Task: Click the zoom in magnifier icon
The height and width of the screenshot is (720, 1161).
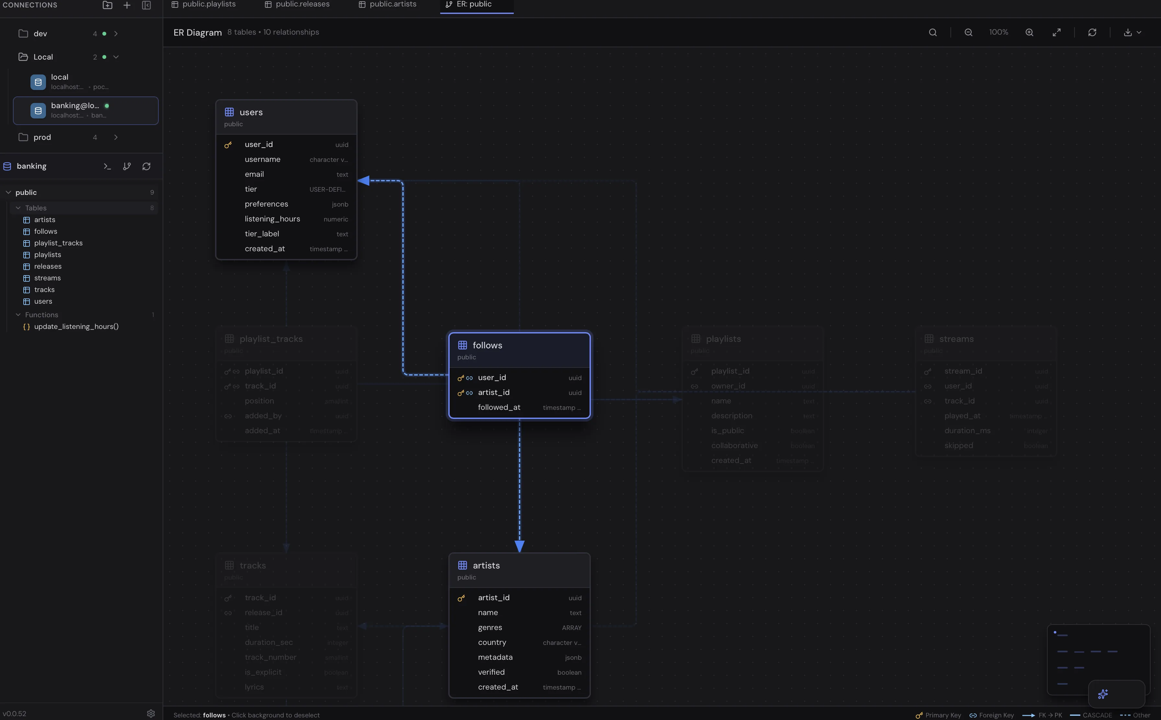Action: [1029, 32]
